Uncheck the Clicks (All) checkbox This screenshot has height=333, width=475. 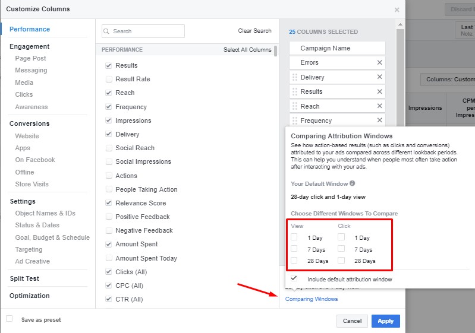point(108,272)
